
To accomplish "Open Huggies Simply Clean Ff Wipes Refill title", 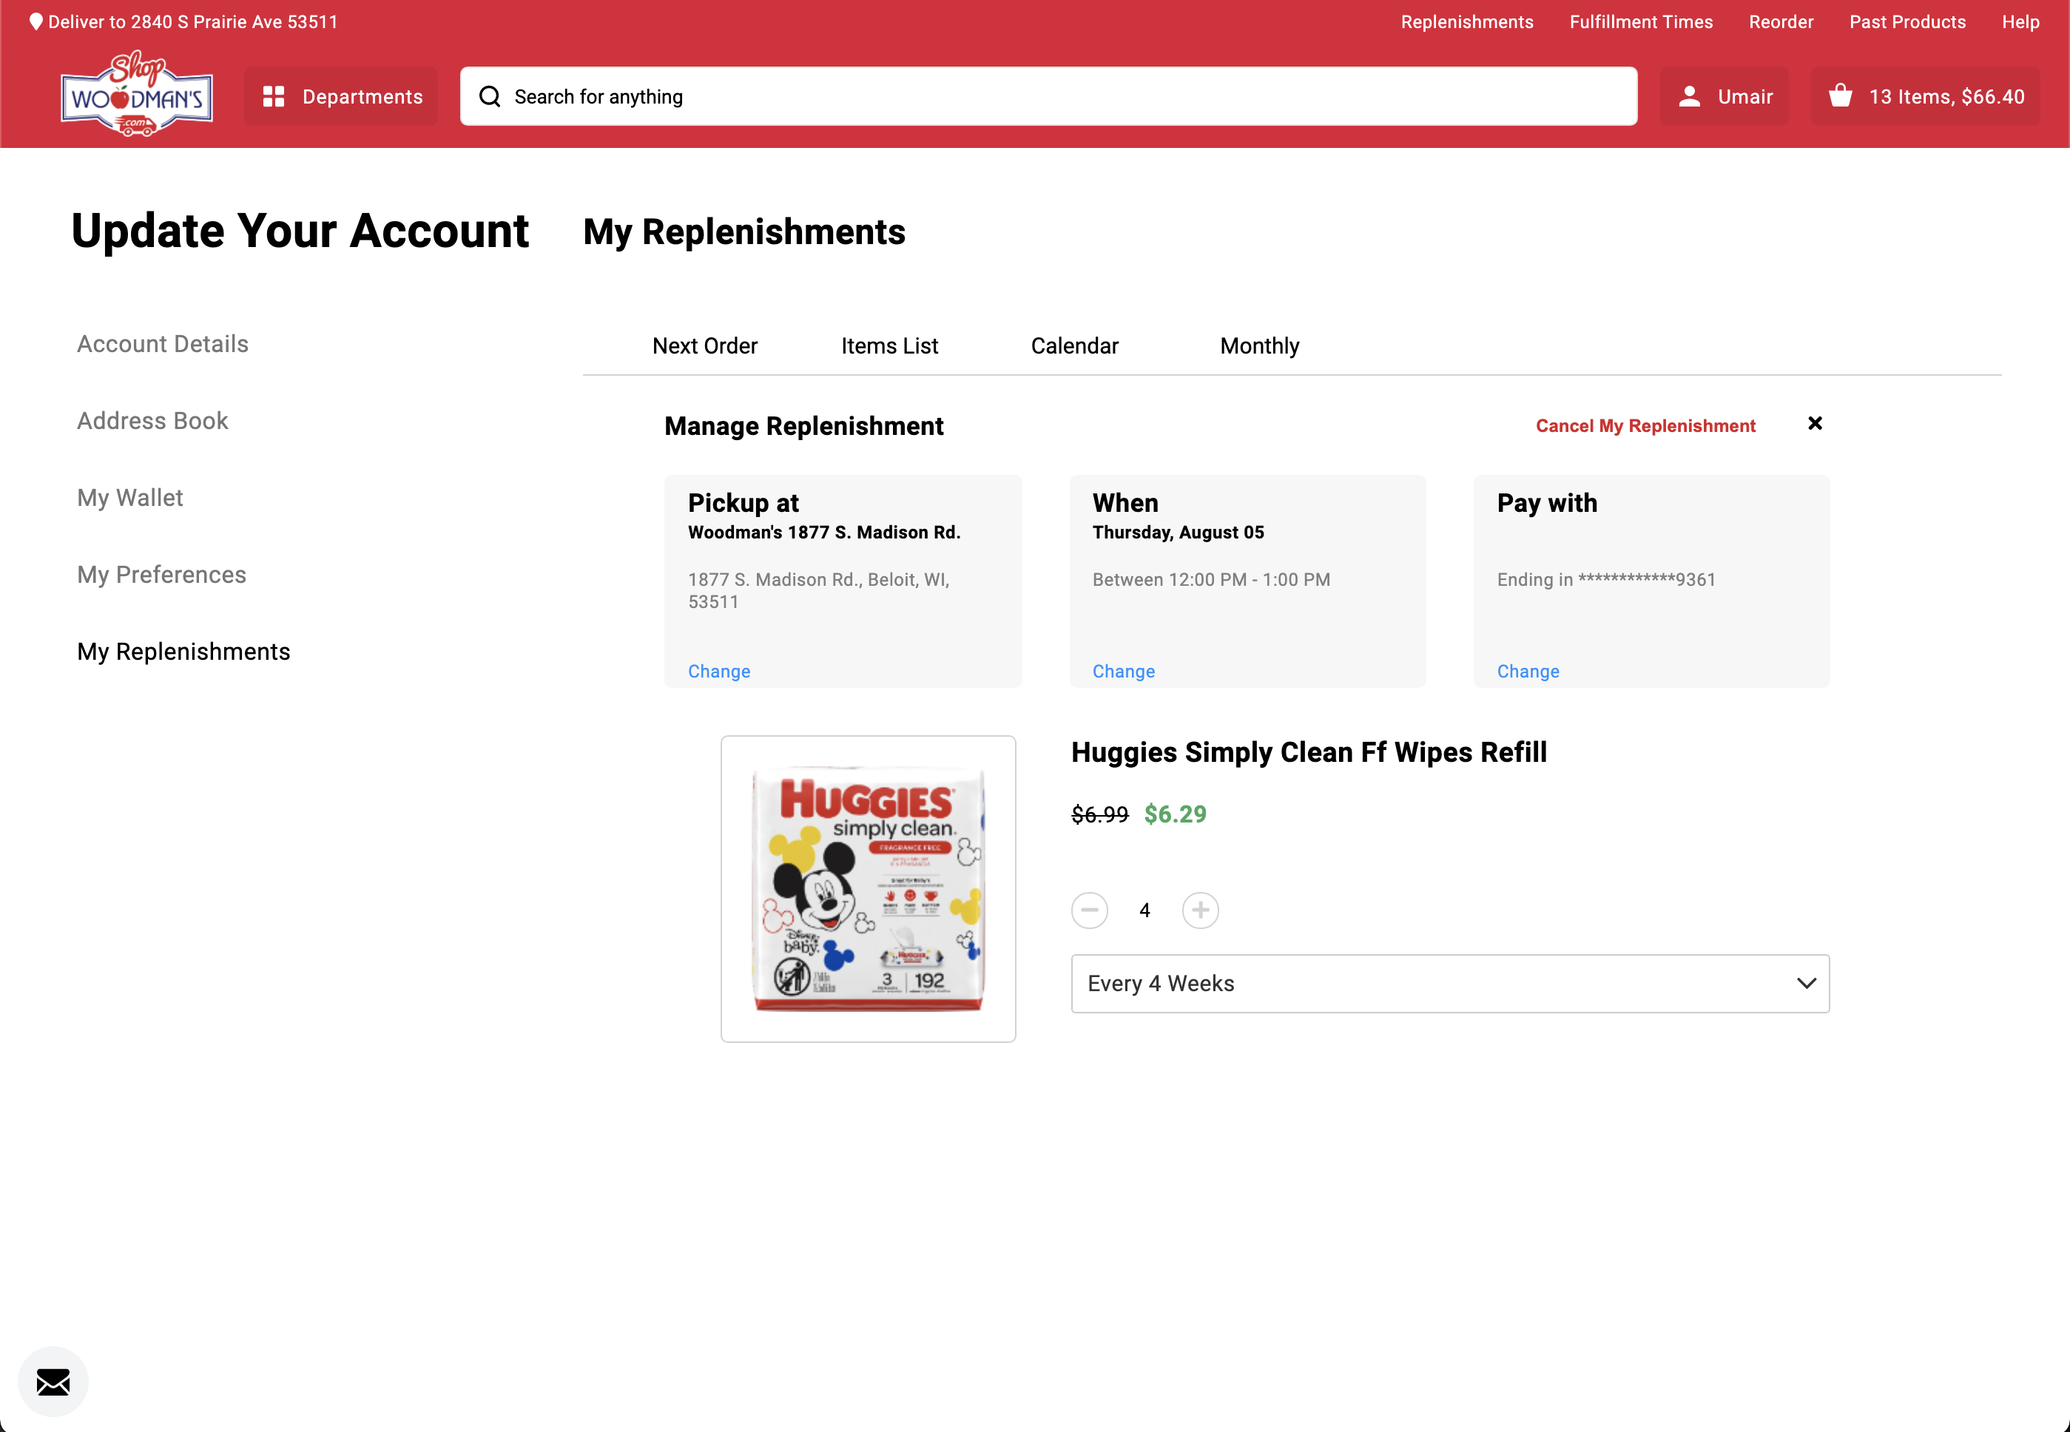I will [x=1308, y=752].
